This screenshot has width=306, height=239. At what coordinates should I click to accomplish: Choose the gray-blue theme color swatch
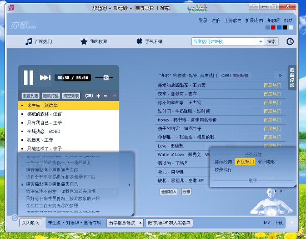click(x=268, y=27)
